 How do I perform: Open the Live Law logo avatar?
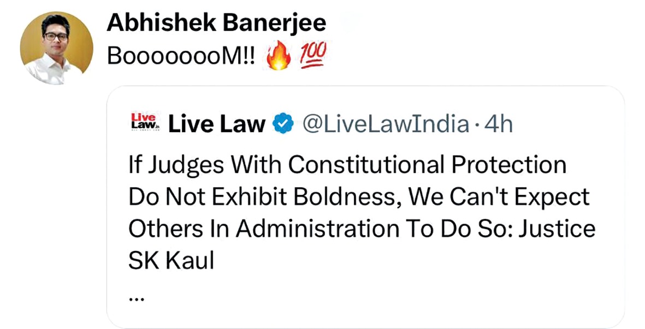click(x=144, y=122)
